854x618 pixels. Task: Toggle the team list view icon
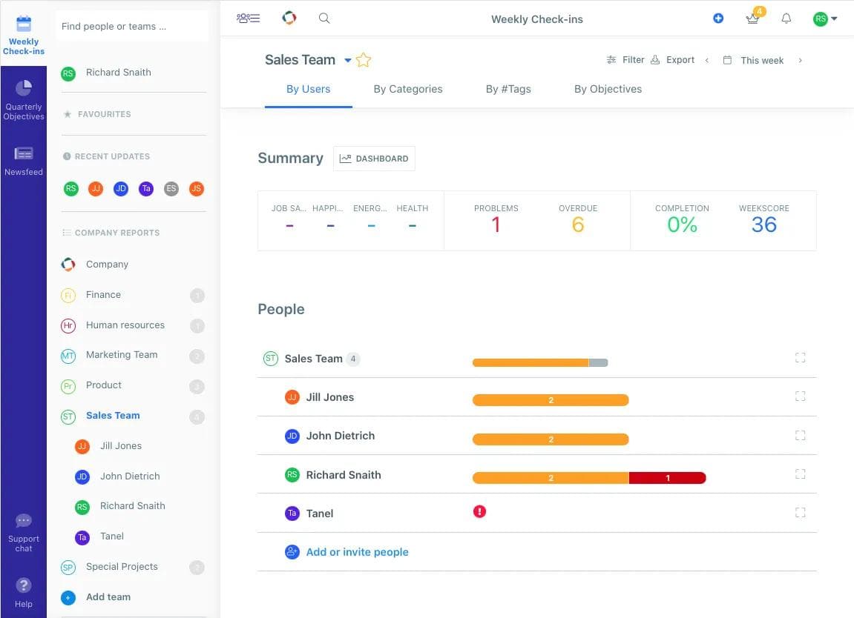[248, 19]
